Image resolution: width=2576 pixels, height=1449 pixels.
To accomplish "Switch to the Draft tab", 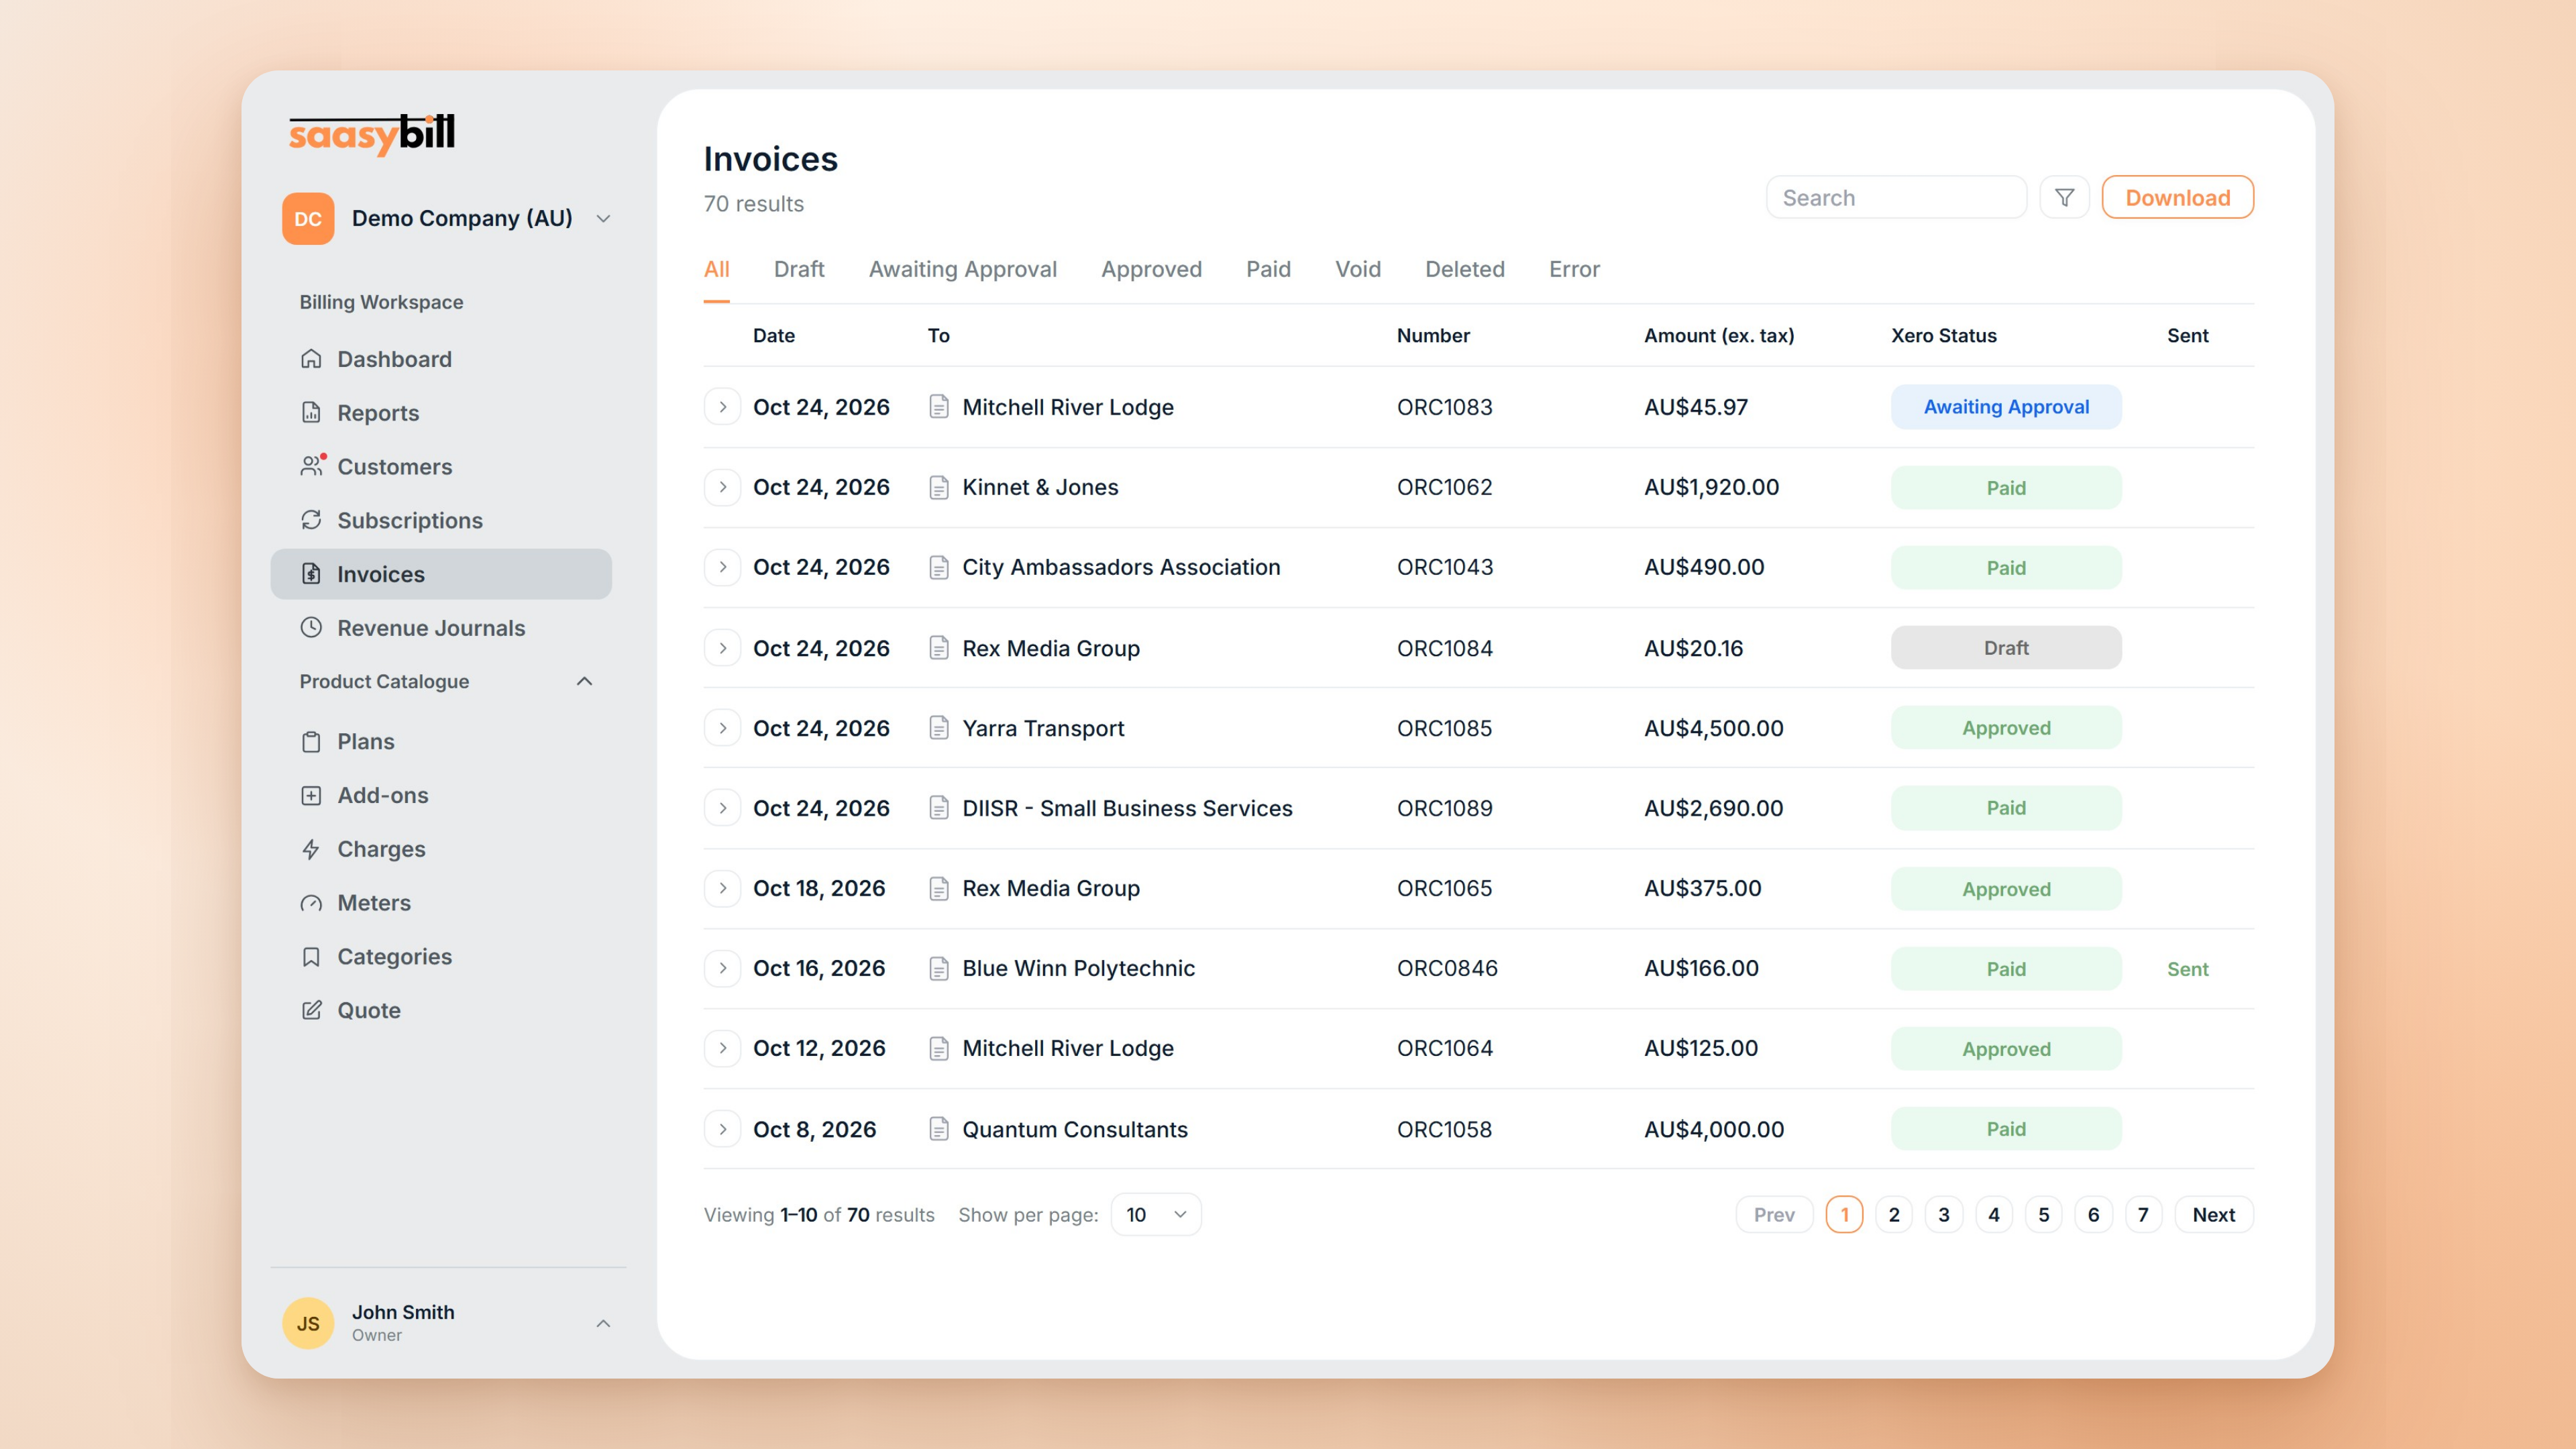I will 798,269.
